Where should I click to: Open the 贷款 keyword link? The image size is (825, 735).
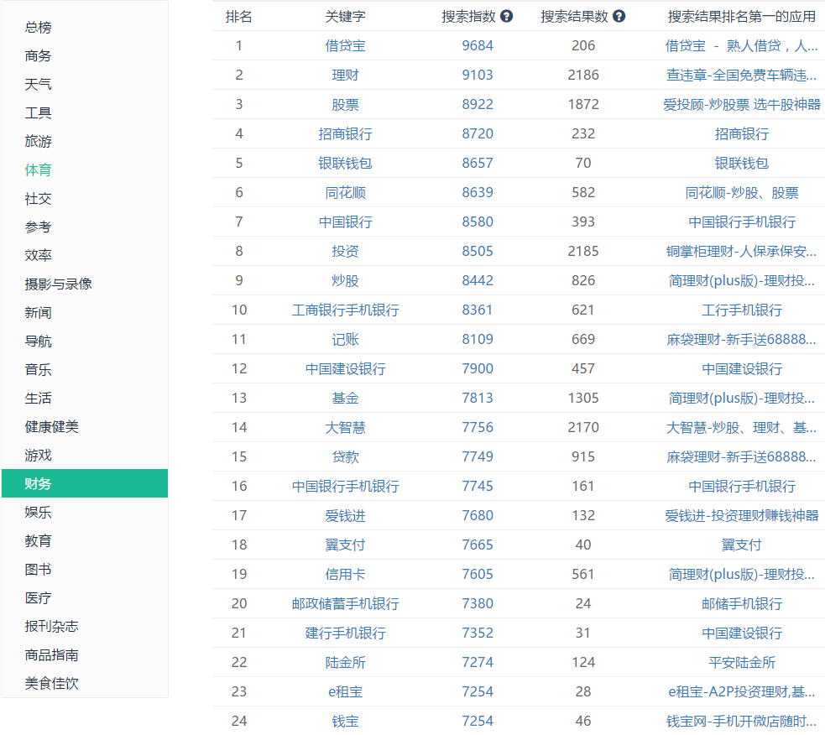tap(345, 457)
